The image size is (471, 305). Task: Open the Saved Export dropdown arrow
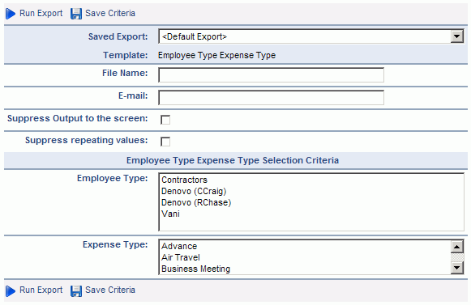pos(457,36)
